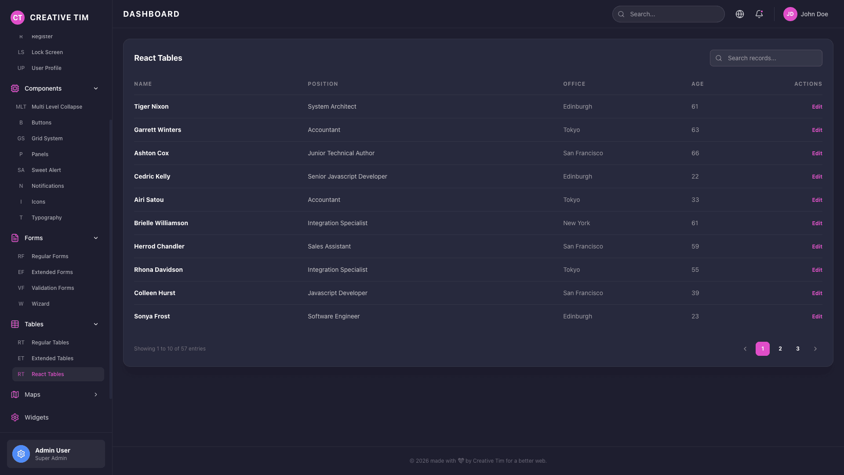Screen dimensions: 844x475
Task: Click the magnifier in Search records box
Action: pyautogui.click(x=719, y=58)
